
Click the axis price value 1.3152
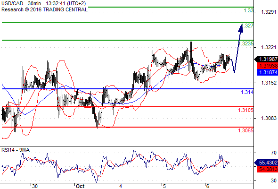pos(269,83)
